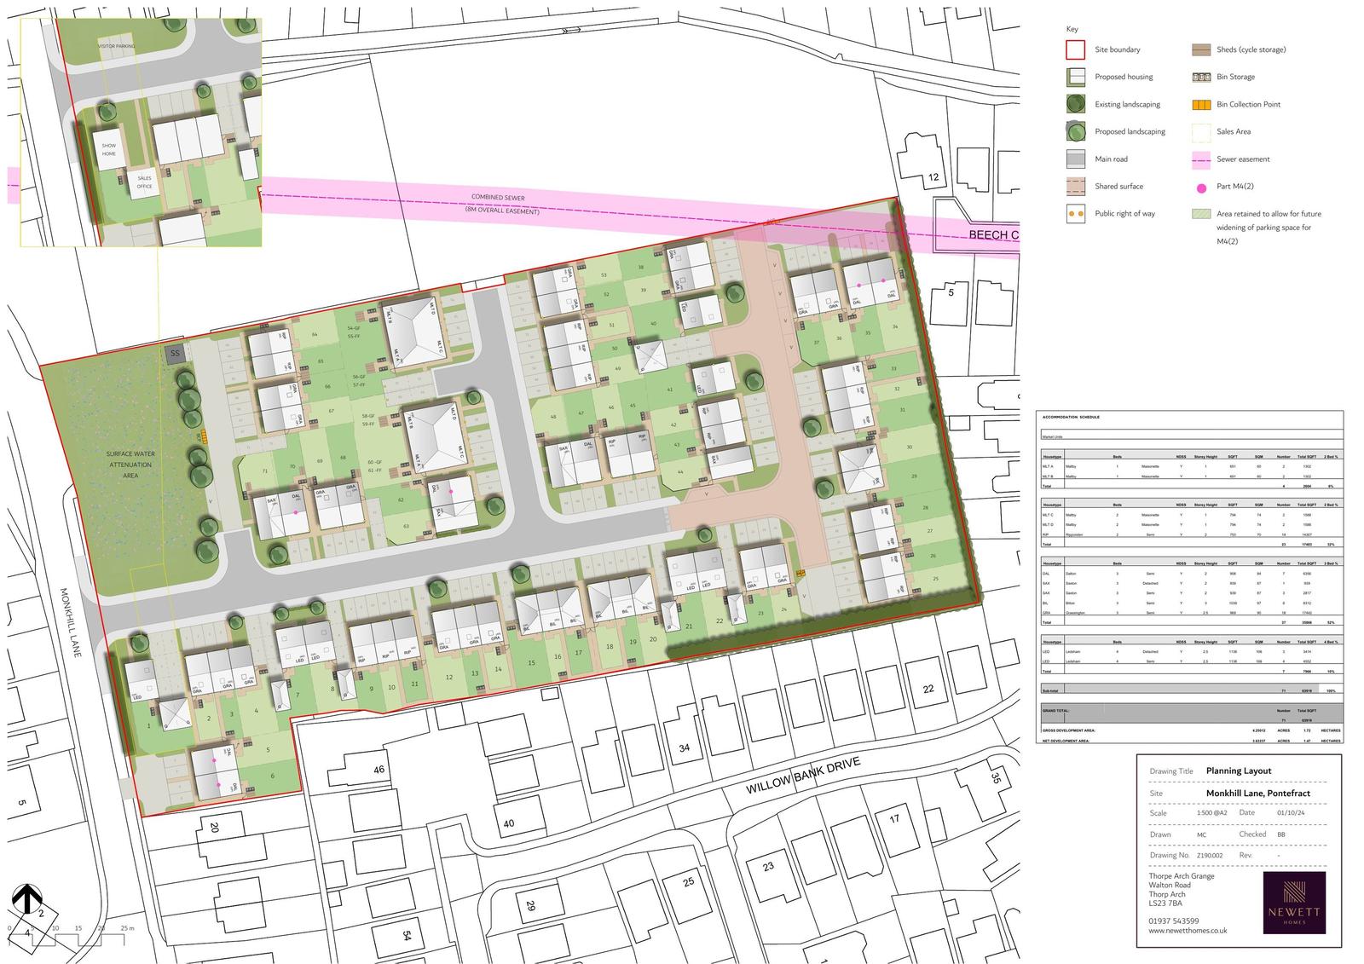Click the pink Part M4(2) dot in key
Viewport: 1364px width, 964px height.
coord(1200,188)
